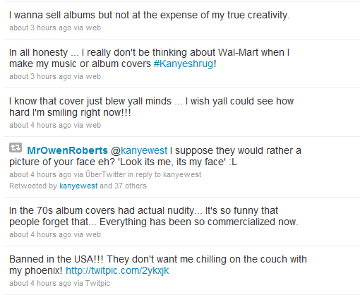Open the #Kanyeshrug hashtag link

pos(184,64)
